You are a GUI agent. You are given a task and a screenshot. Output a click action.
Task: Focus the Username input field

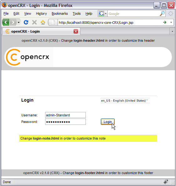point(65,115)
